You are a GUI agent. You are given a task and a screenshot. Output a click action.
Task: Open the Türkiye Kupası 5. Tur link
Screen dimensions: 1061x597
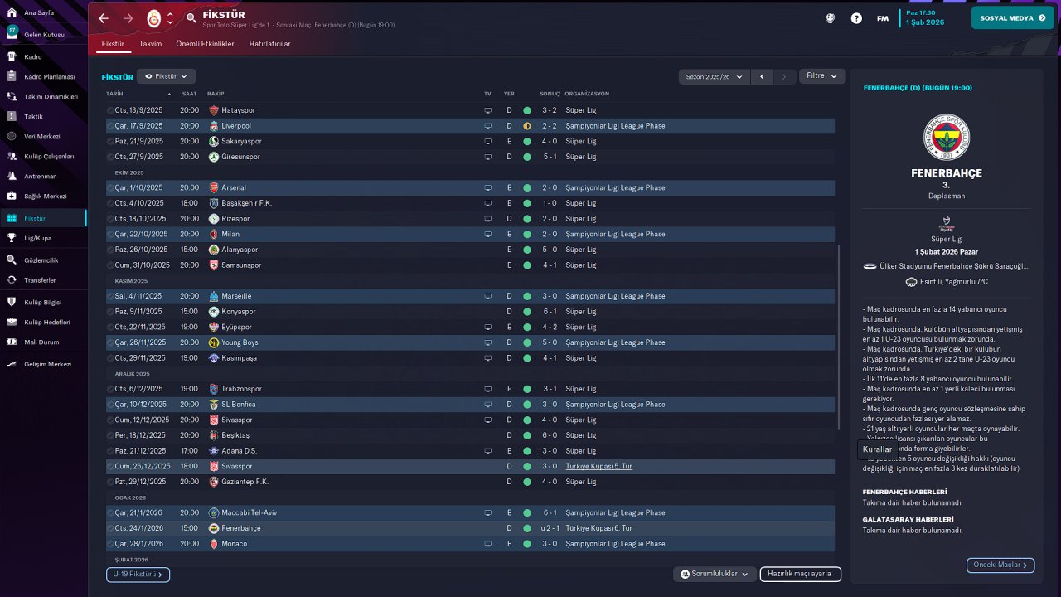coord(598,467)
